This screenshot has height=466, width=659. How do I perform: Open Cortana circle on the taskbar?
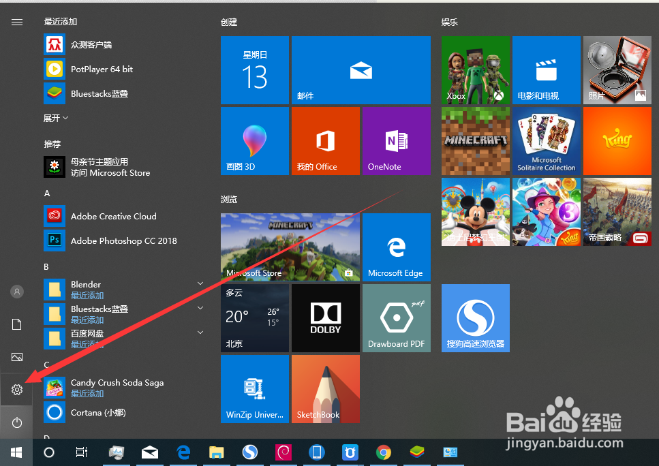tap(49, 452)
